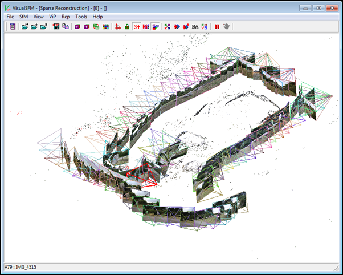Click the VisualSFM title bar app icon
Viewport: 343px width, 275px height.
click(7, 7)
